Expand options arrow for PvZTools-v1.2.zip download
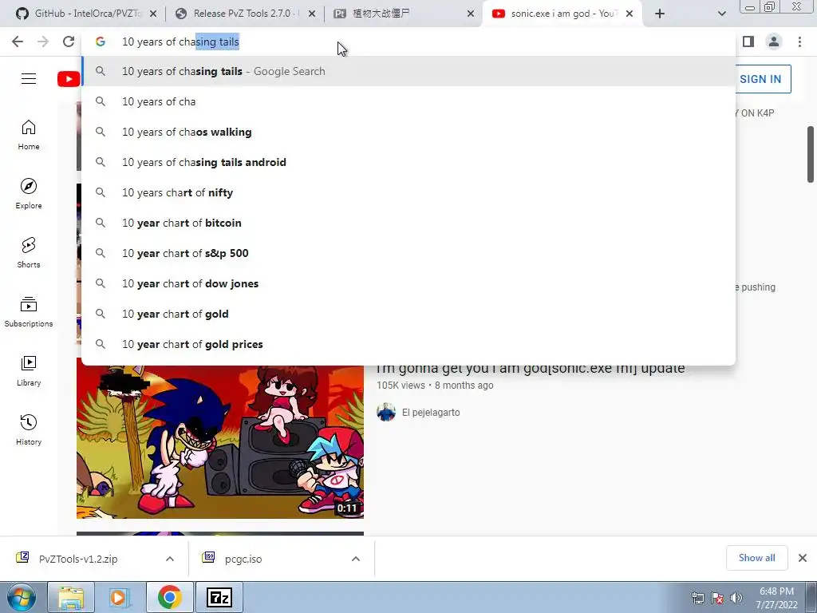 [170, 559]
